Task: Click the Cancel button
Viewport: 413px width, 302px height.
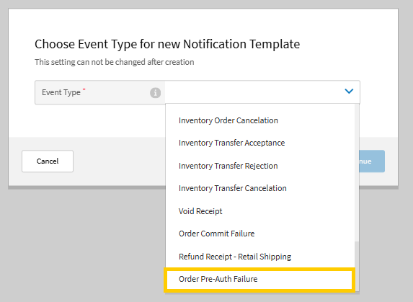Action: pos(48,161)
